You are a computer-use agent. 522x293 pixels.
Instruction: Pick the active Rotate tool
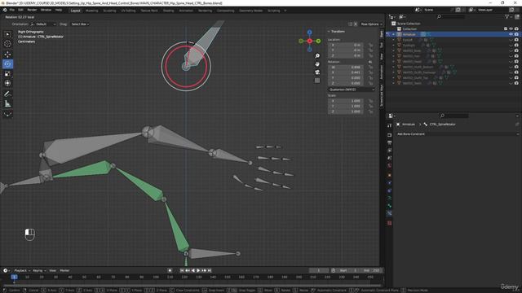click(x=7, y=63)
